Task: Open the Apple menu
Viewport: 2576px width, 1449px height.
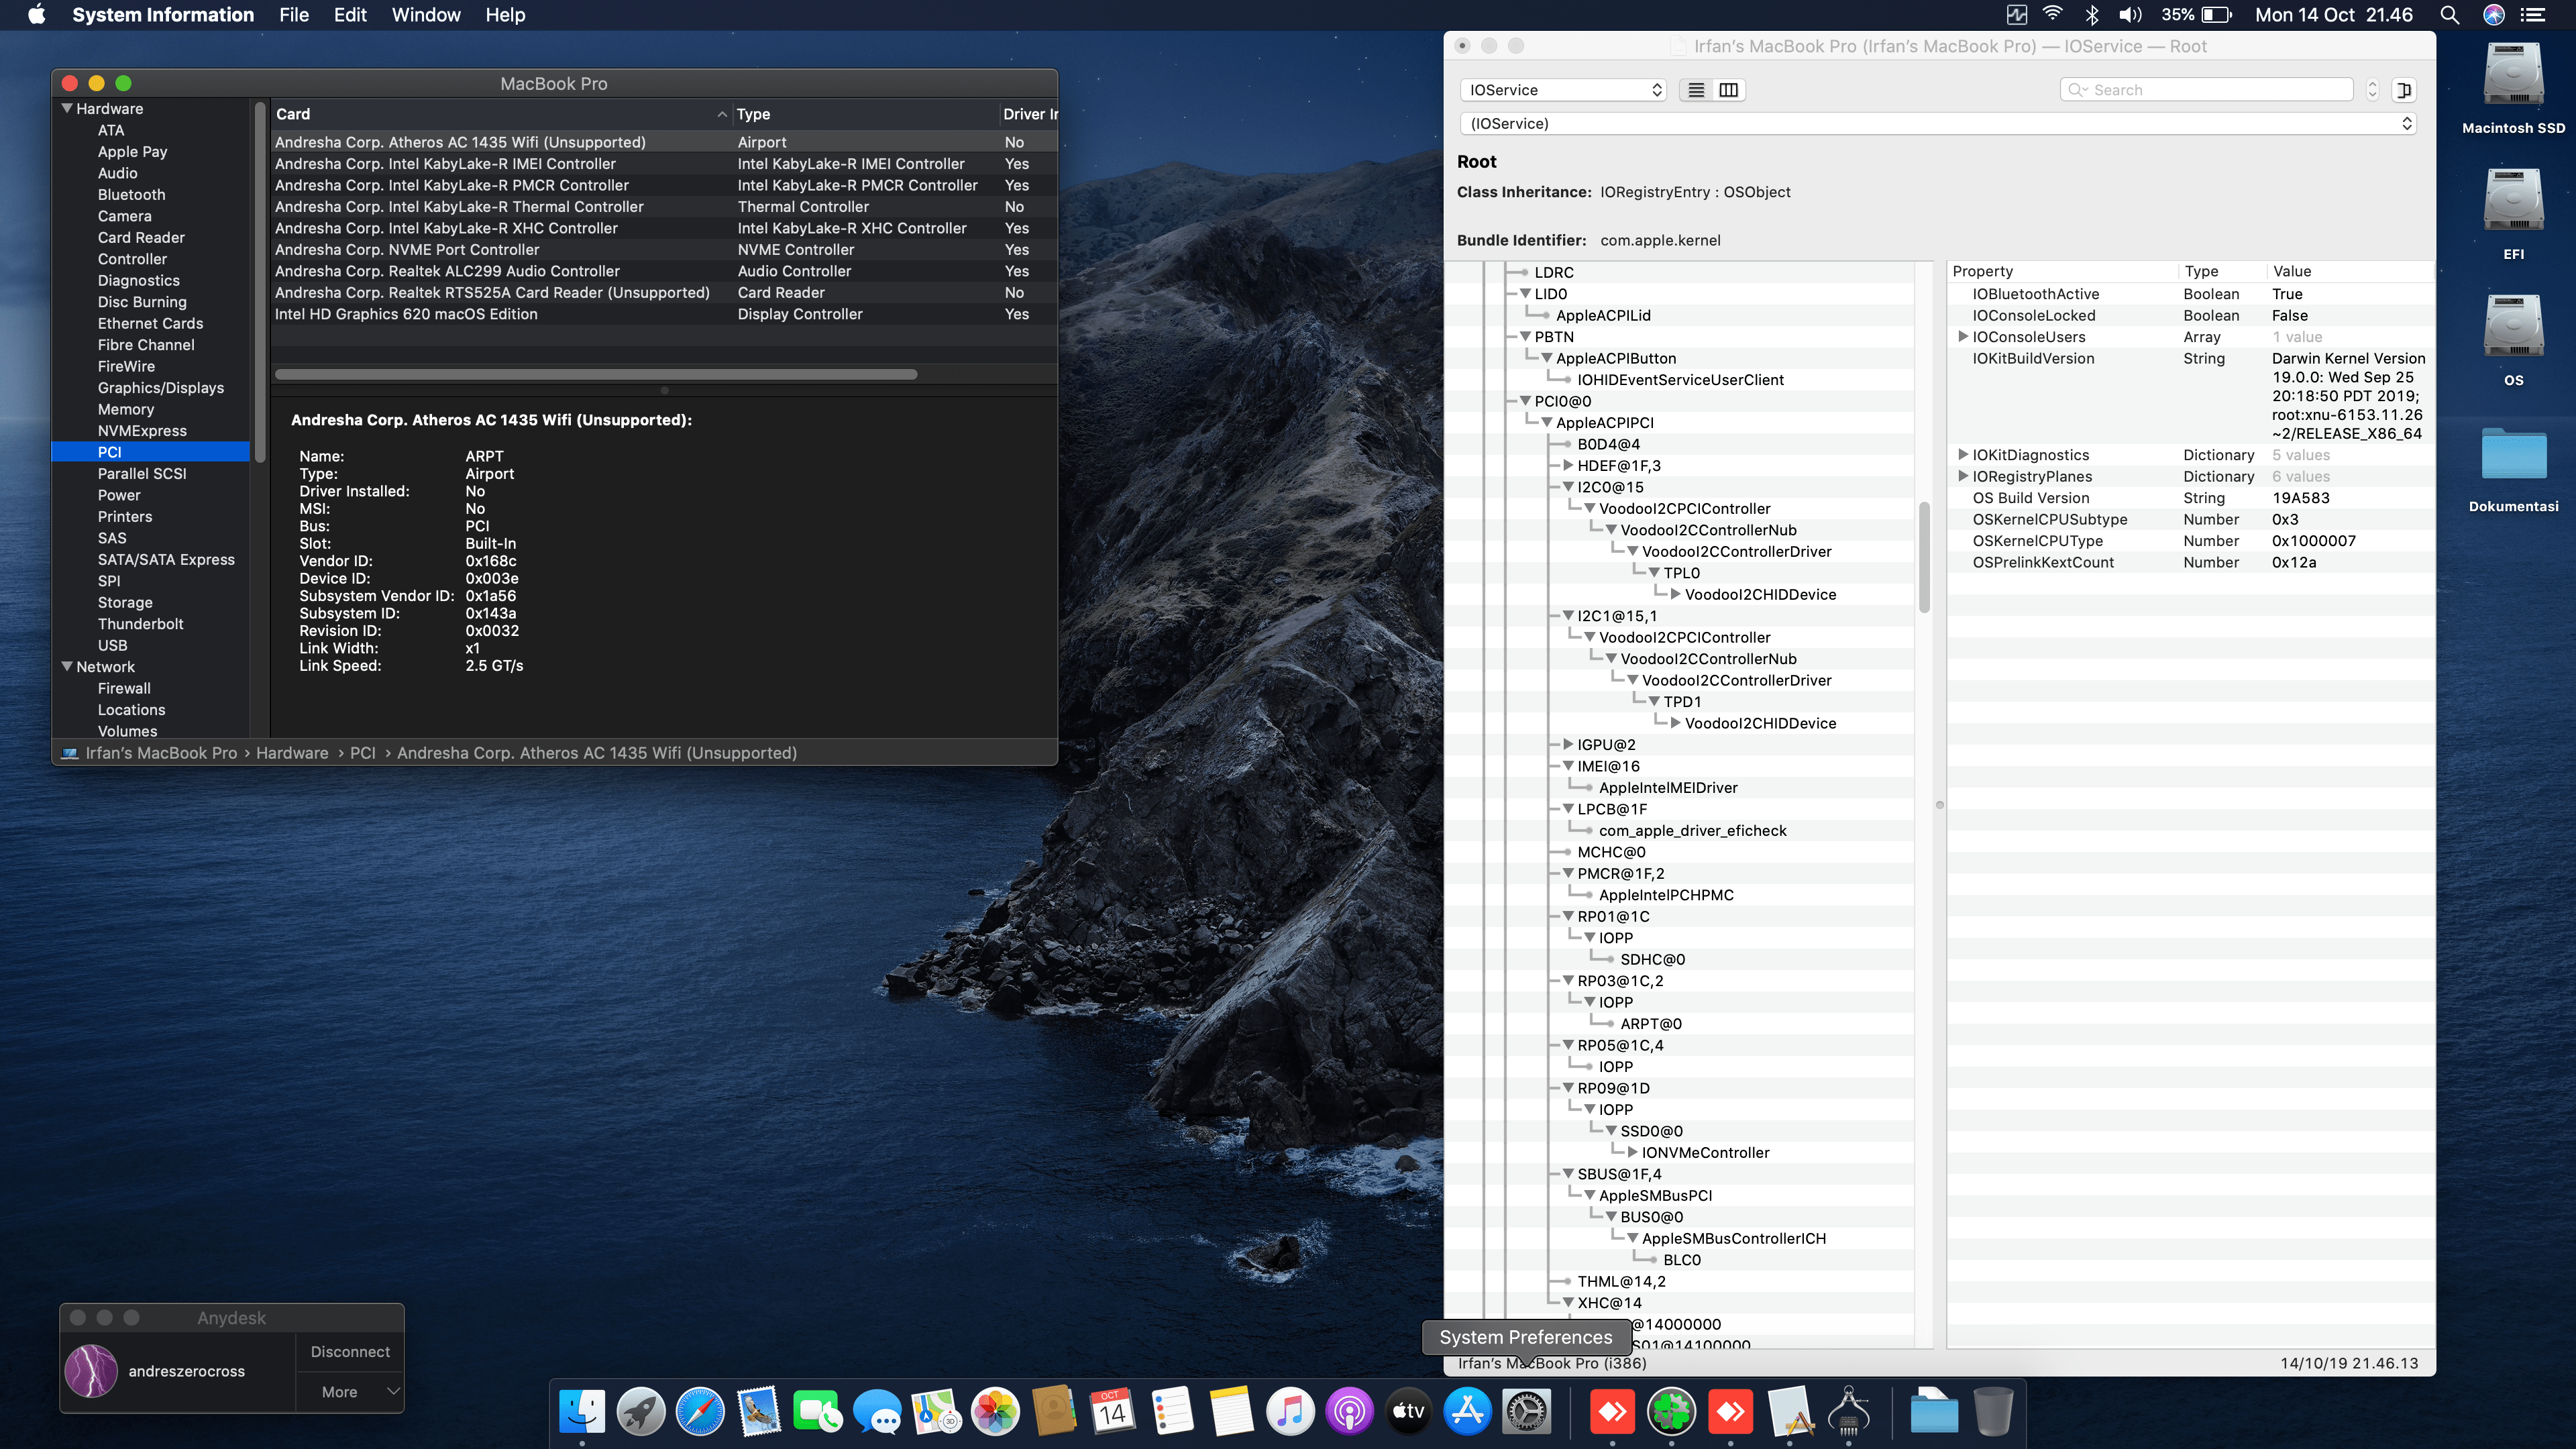Action: point(37,15)
